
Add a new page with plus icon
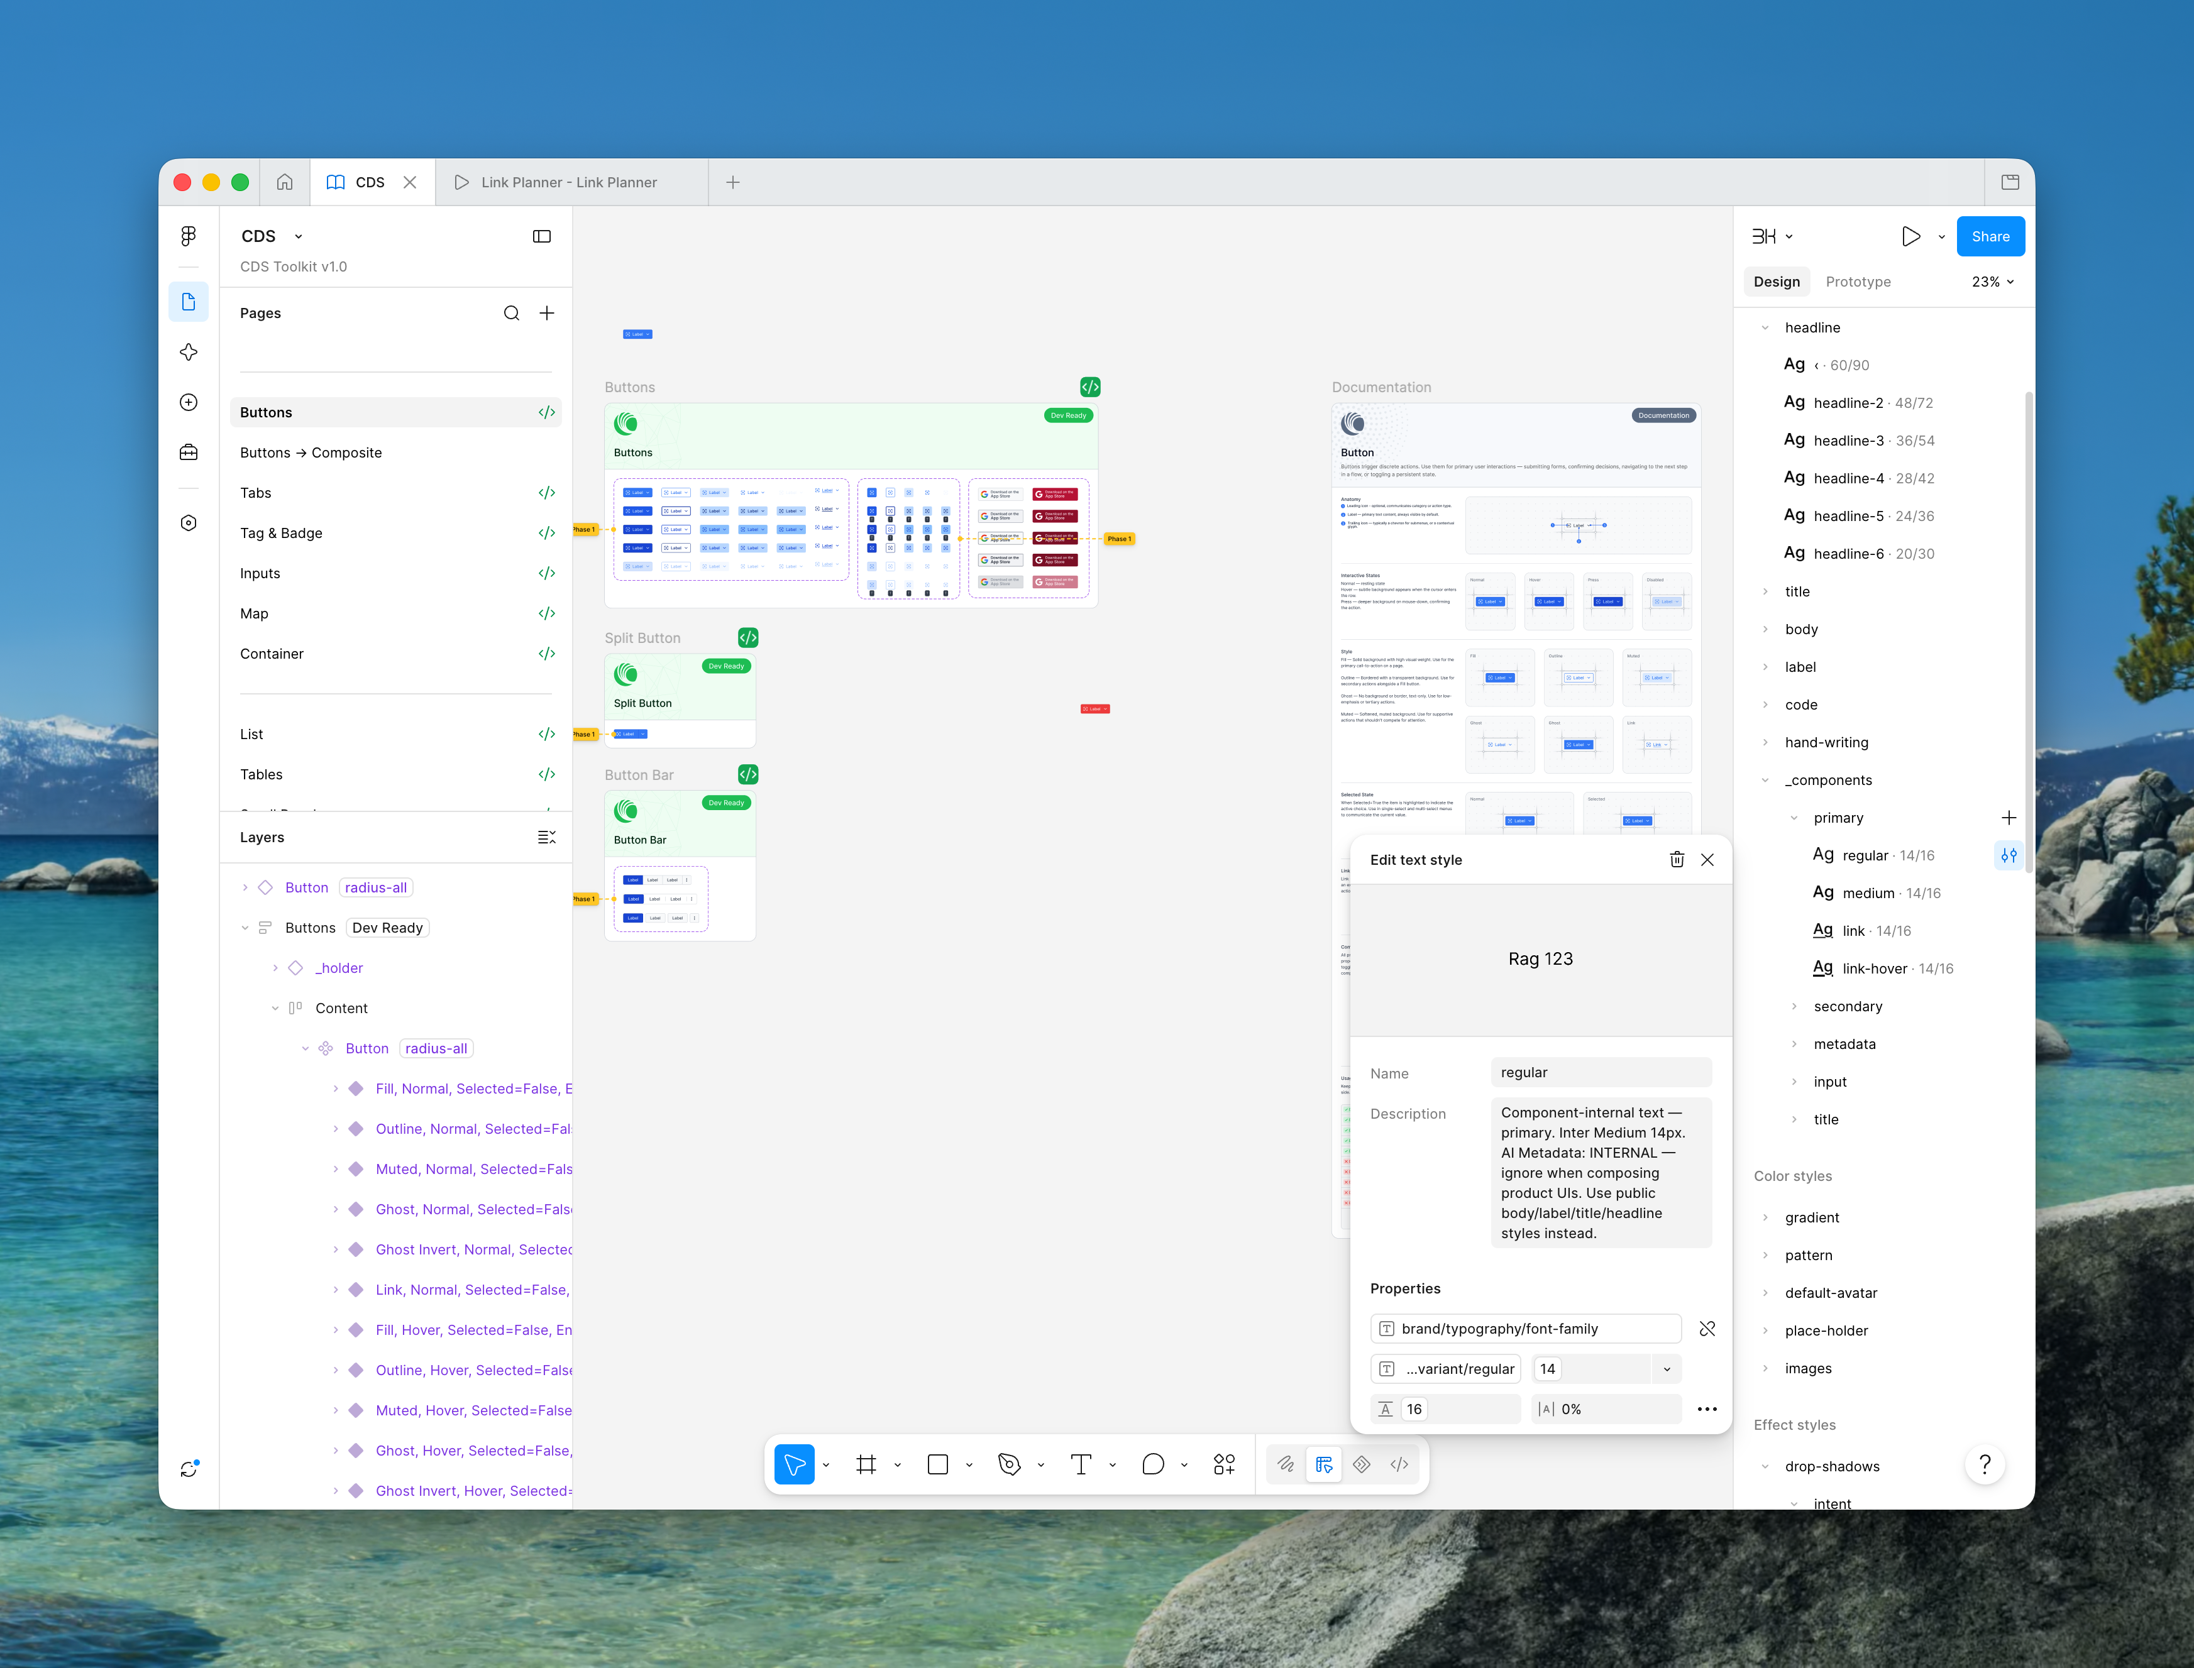548,314
